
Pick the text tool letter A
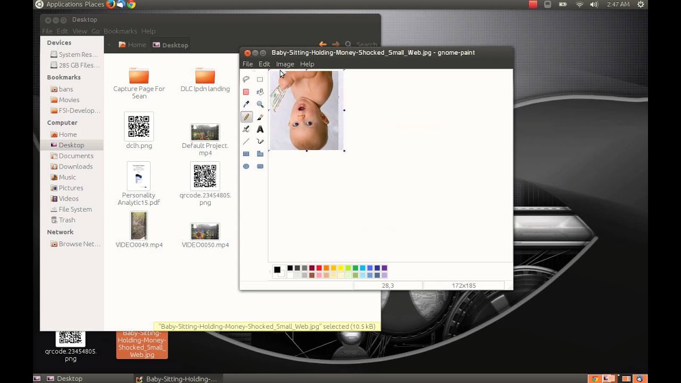260,129
